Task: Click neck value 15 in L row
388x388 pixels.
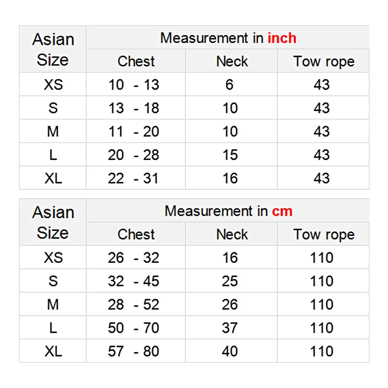Action: pos(230,155)
